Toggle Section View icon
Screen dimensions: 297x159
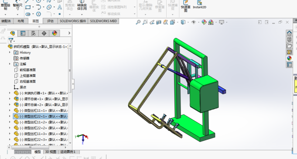pos(159,22)
